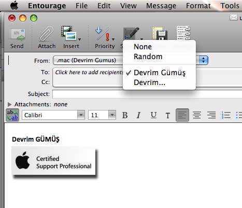Open the Tools menu

pos(230,6)
